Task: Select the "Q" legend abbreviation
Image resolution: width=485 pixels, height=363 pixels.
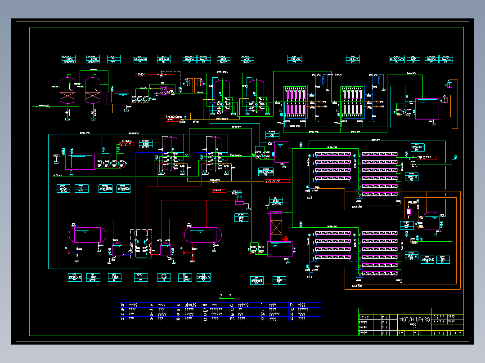Action: point(292,319)
